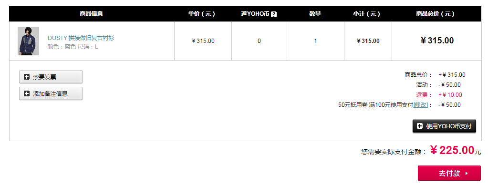Click the YOHO币 question mark help icon
The width and height of the screenshot is (488, 186).
273,14
